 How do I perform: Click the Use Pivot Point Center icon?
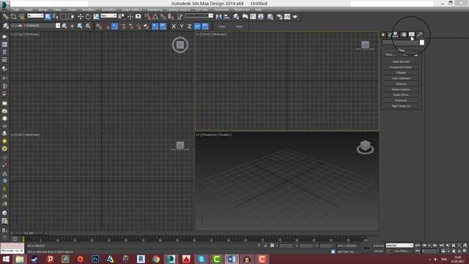pyautogui.click(x=122, y=16)
